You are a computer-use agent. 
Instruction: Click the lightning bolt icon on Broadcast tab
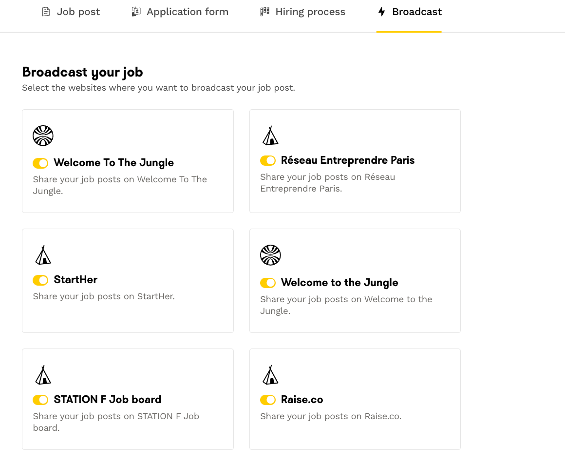tap(382, 12)
